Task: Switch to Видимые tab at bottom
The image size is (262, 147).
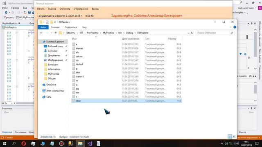Action: [x=7, y=132]
